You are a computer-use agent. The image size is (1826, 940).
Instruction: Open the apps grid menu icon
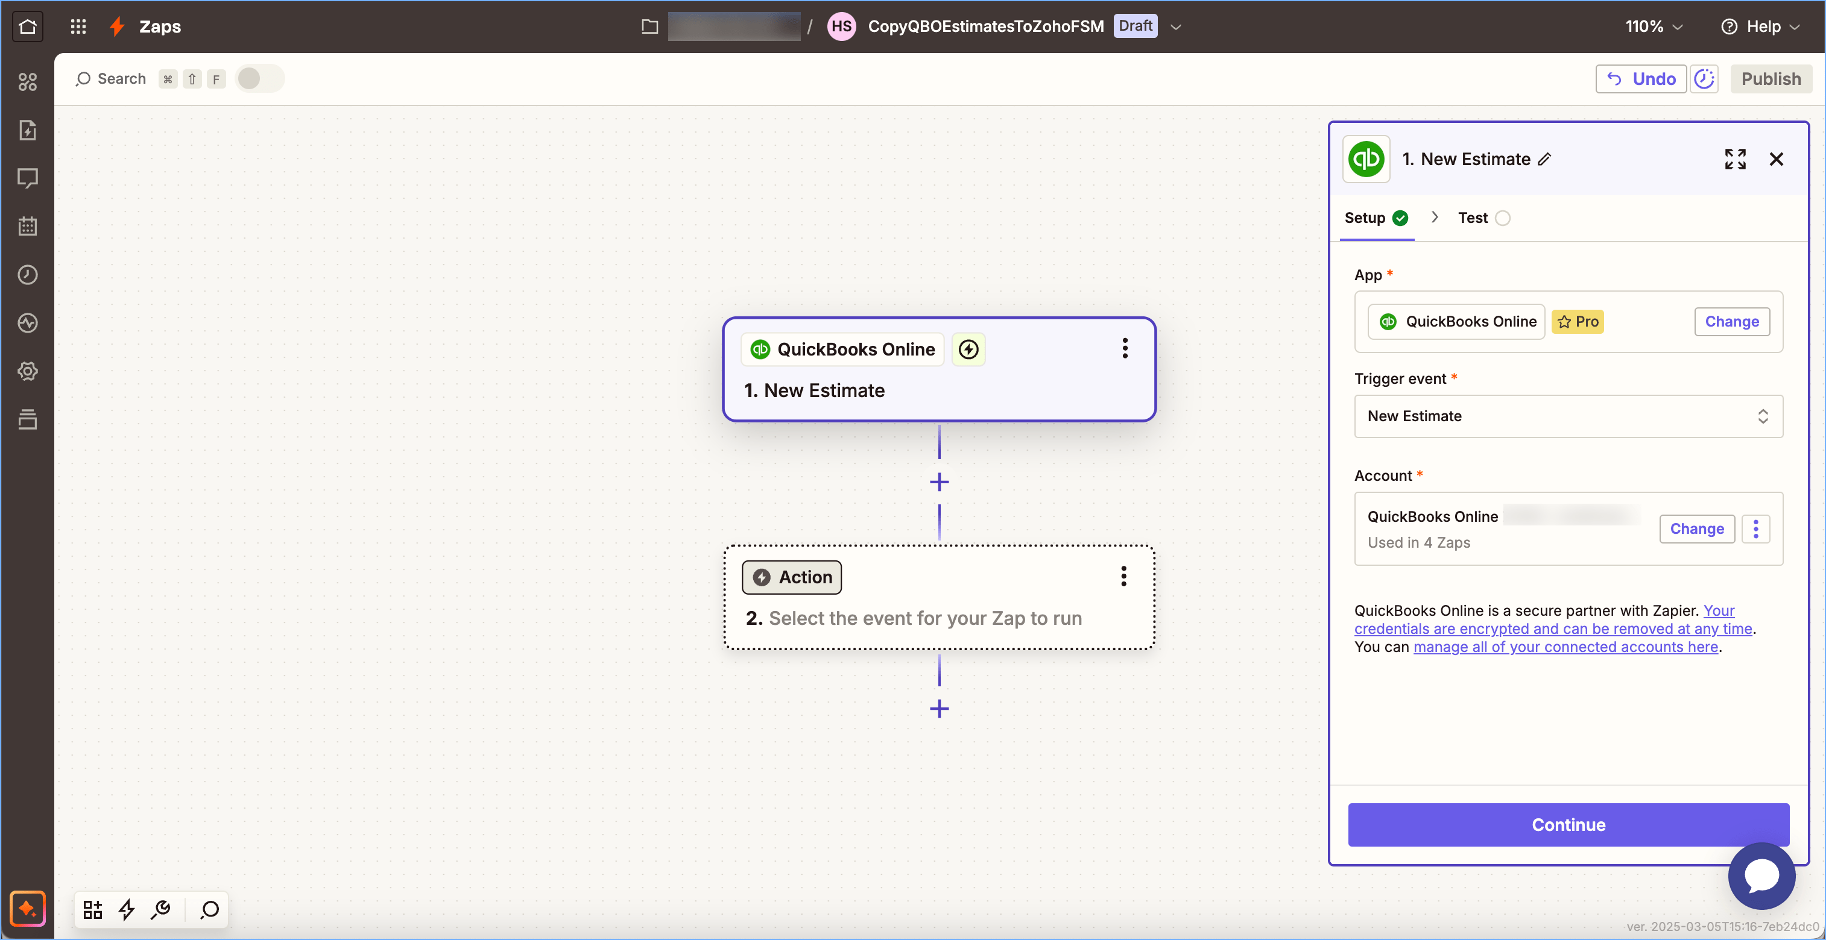coord(78,26)
